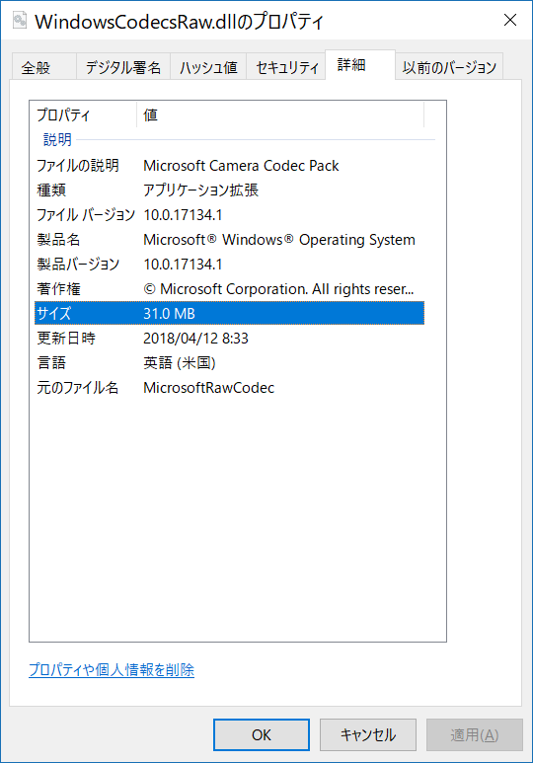Select the ハッシュ値 tab
533x763 pixels.
208,67
